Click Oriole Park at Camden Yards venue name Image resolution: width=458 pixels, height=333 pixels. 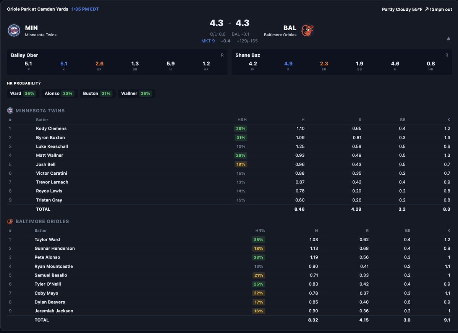pyautogui.click(x=37, y=9)
